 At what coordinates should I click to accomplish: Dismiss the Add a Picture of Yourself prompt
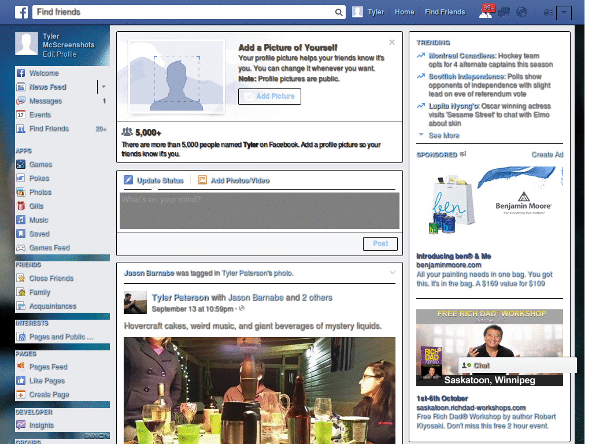coord(392,42)
